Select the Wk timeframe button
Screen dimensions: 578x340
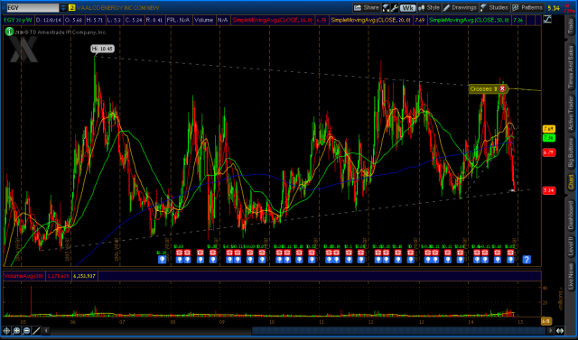point(407,8)
